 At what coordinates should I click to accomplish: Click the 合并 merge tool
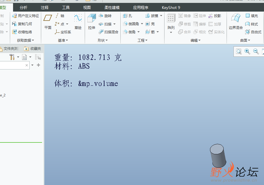pyautogui.click(x=185, y=32)
